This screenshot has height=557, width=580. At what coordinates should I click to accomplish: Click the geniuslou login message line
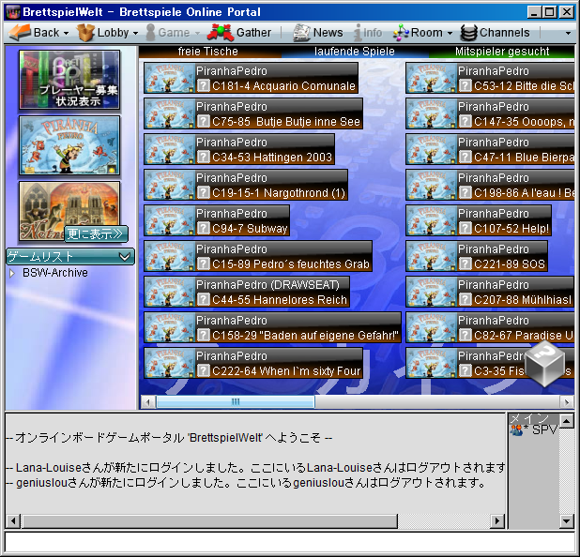(246, 483)
